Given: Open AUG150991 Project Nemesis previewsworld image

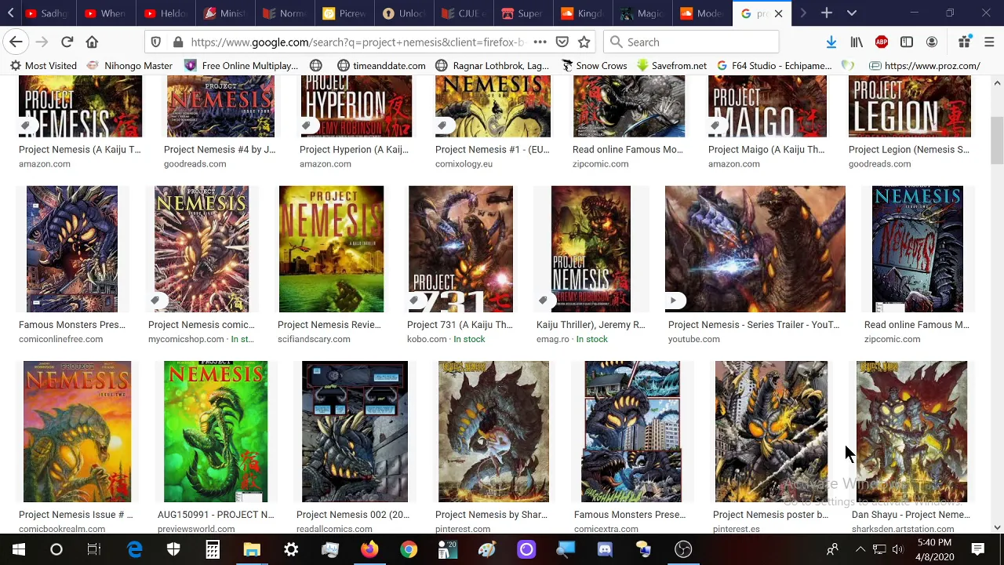Looking at the screenshot, I should (216, 432).
